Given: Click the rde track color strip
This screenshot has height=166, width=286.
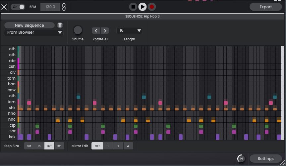Looking at the screenshot, I should coord(18,61).
